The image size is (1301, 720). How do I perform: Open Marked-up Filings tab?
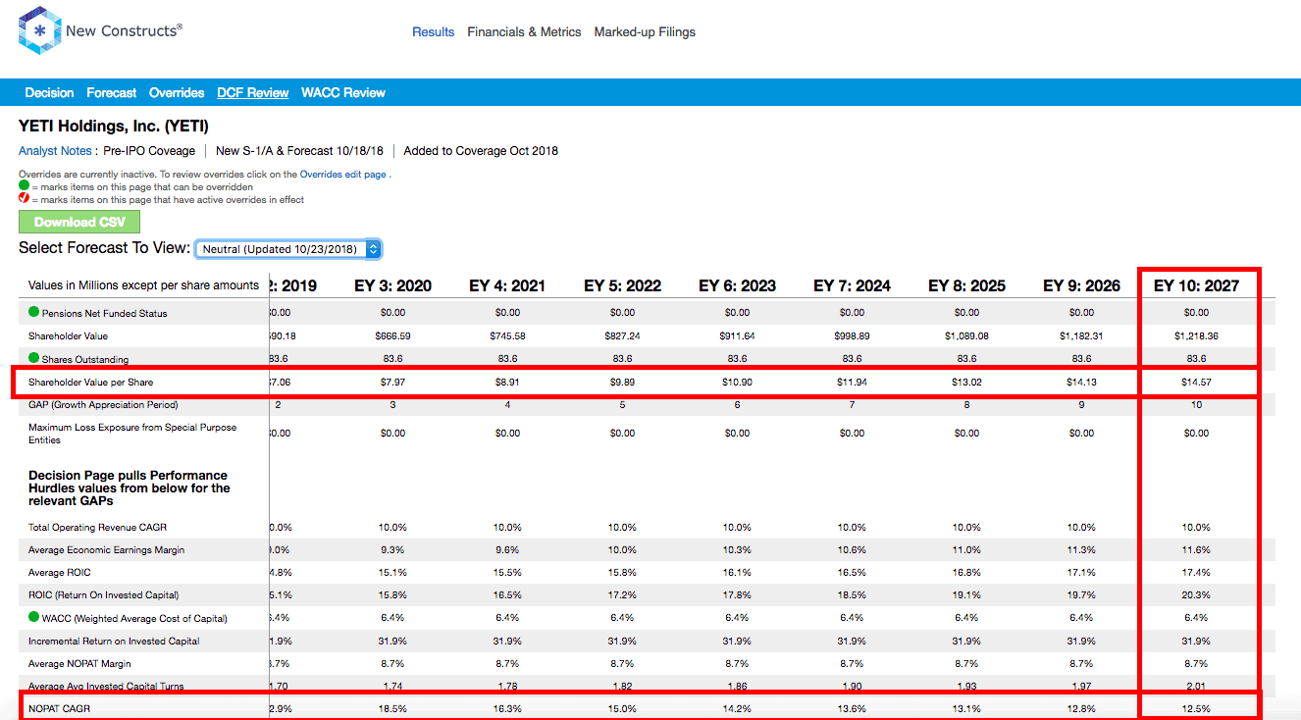click(x=645, y=32)
